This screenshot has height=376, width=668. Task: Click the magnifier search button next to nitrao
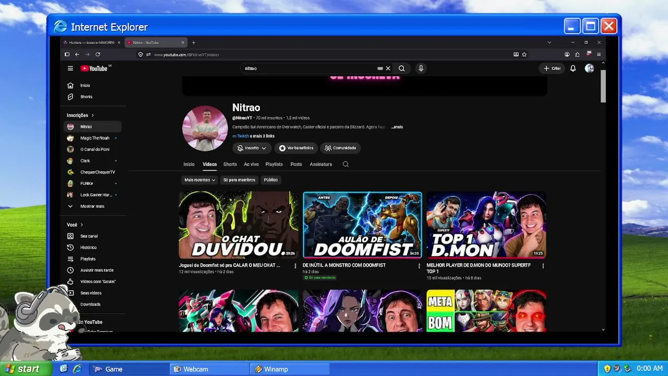click(402, 68)
